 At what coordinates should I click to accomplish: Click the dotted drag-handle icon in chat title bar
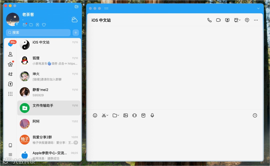tap(106, 8)
